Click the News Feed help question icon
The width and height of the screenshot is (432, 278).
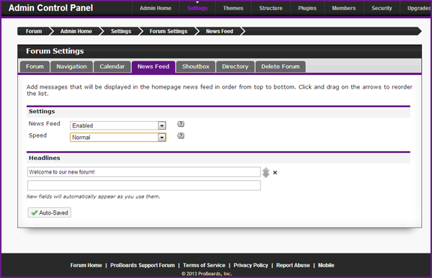[181, 124]
